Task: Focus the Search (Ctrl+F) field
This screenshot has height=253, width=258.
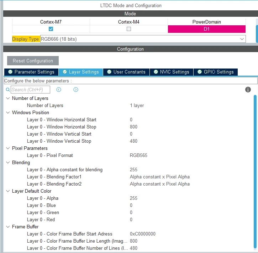Action: [31, 90]
